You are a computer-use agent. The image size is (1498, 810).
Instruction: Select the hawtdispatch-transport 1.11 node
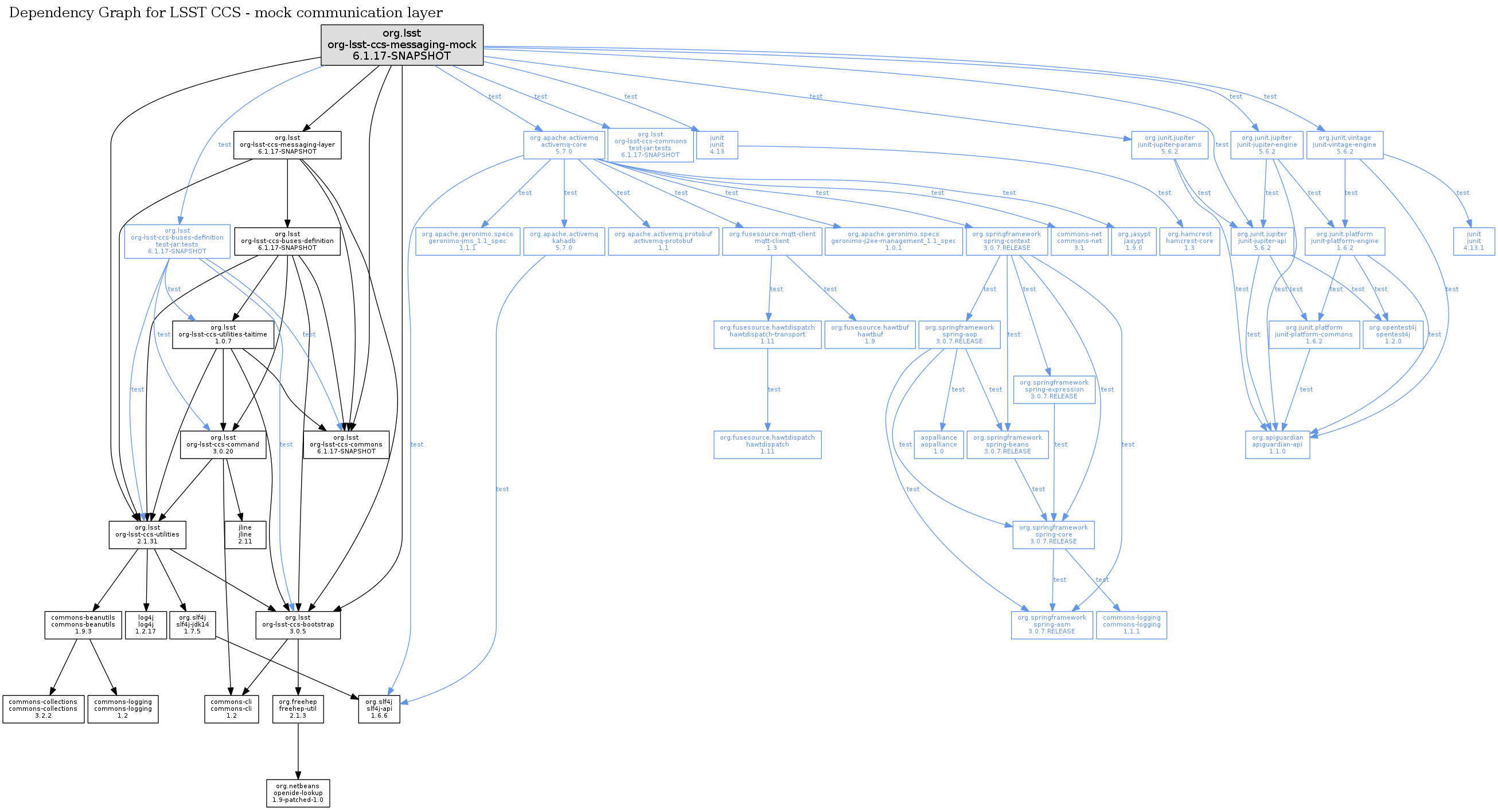coord(767,335)
